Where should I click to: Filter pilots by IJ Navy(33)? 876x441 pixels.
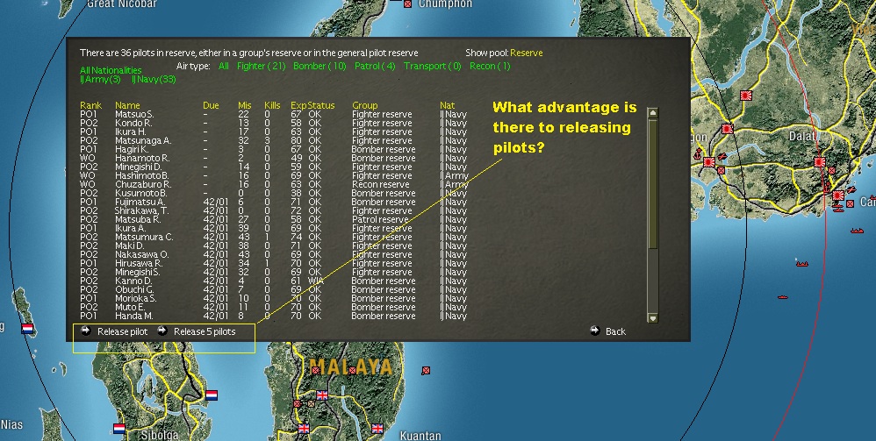click(154, 79)
